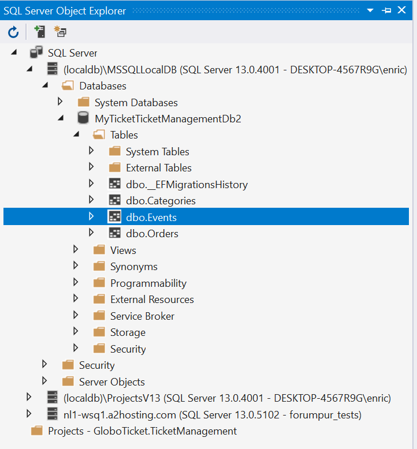
Task: Expand the ProjectsV13 server node
Action: click(x=29, y=397)
